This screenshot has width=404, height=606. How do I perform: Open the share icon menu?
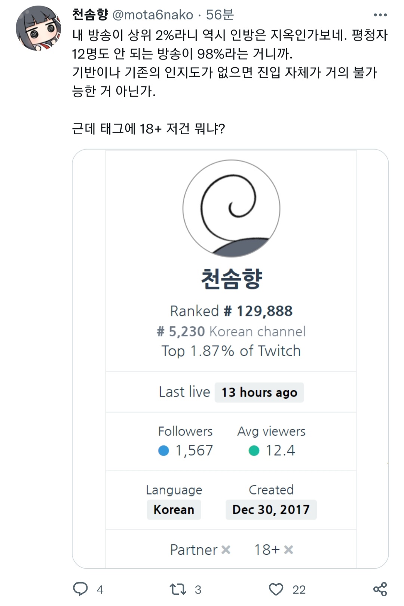coord(380,589)
